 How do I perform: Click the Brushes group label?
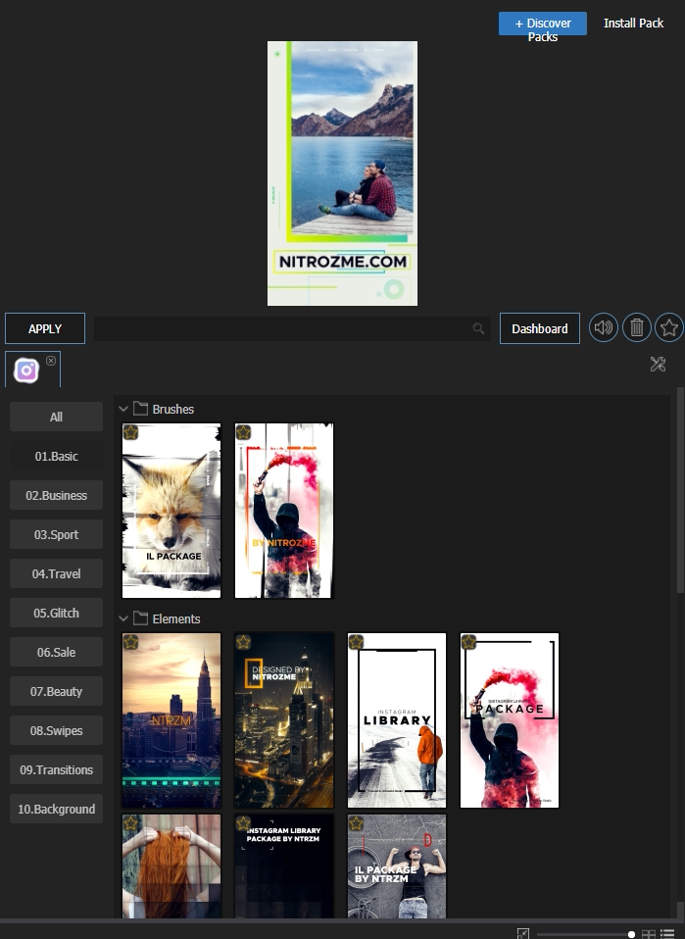click(x=173, y=409)
